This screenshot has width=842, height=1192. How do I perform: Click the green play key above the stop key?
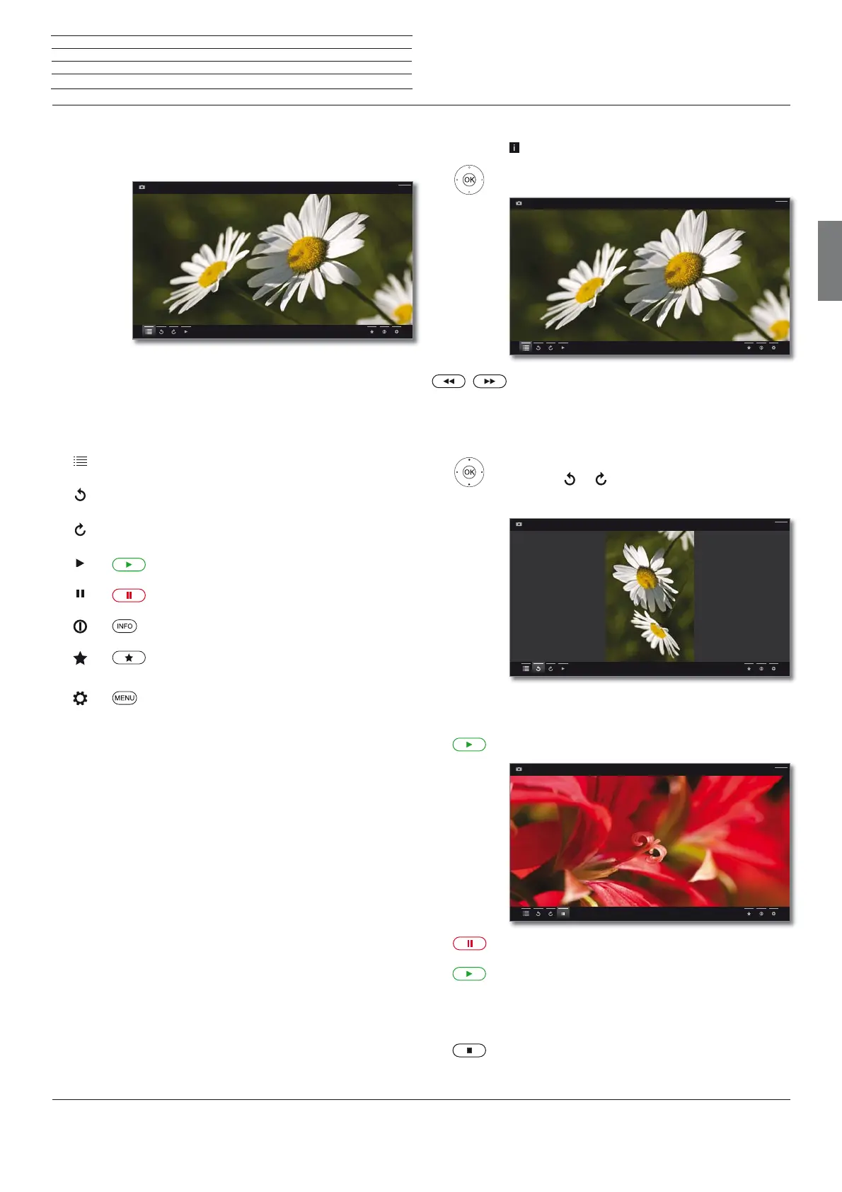click(469, 974)
